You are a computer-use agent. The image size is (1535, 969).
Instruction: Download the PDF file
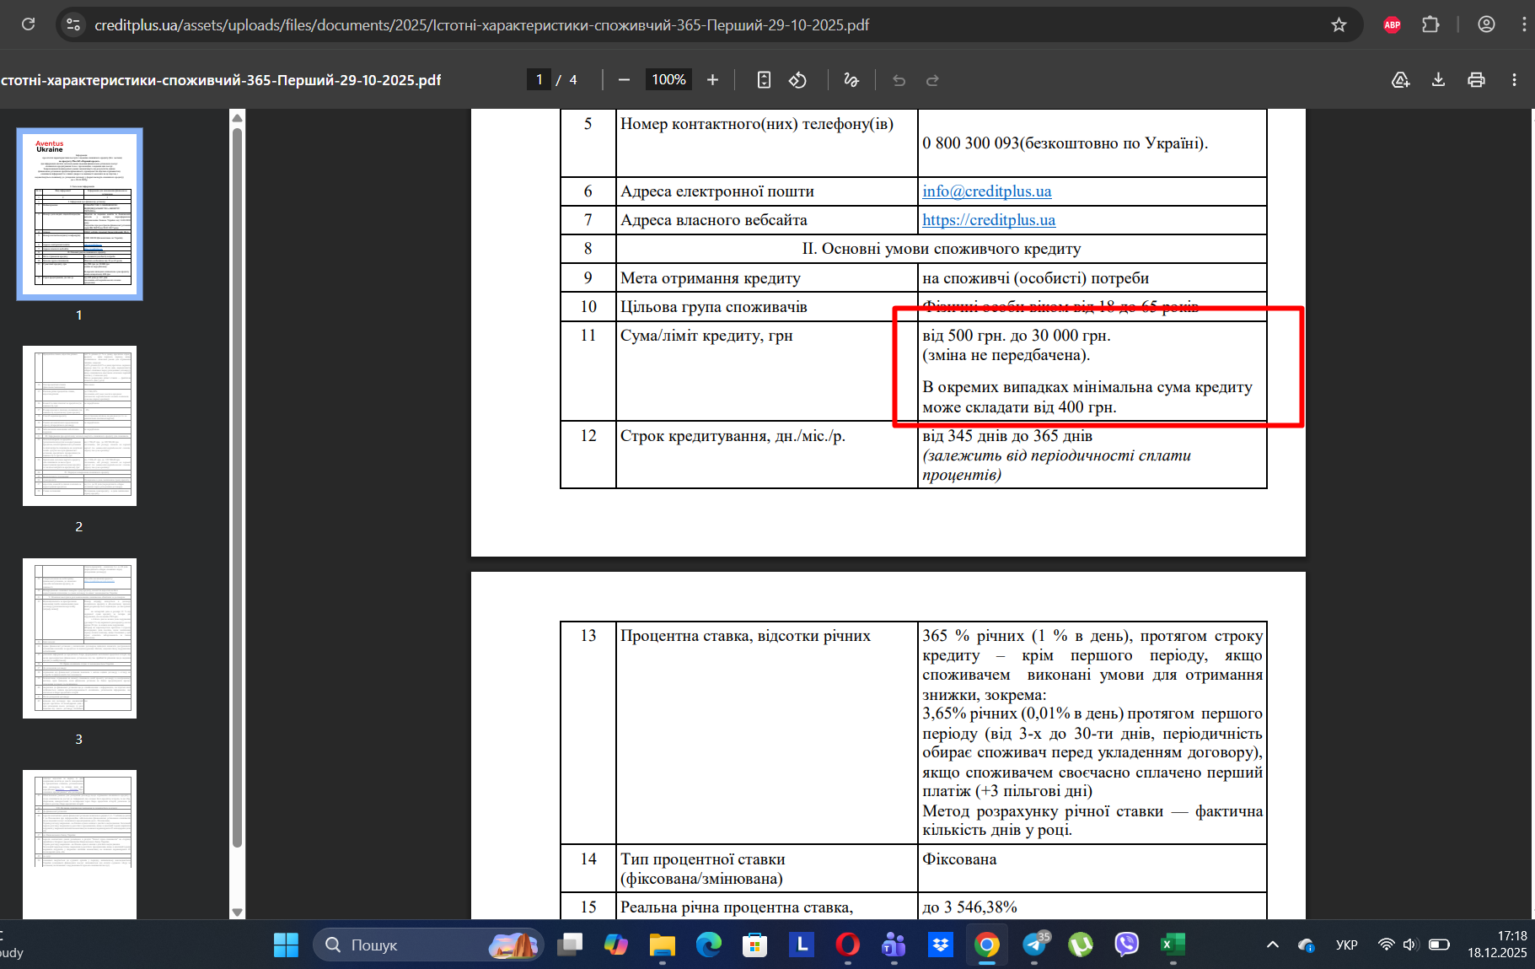[1438, 80]
